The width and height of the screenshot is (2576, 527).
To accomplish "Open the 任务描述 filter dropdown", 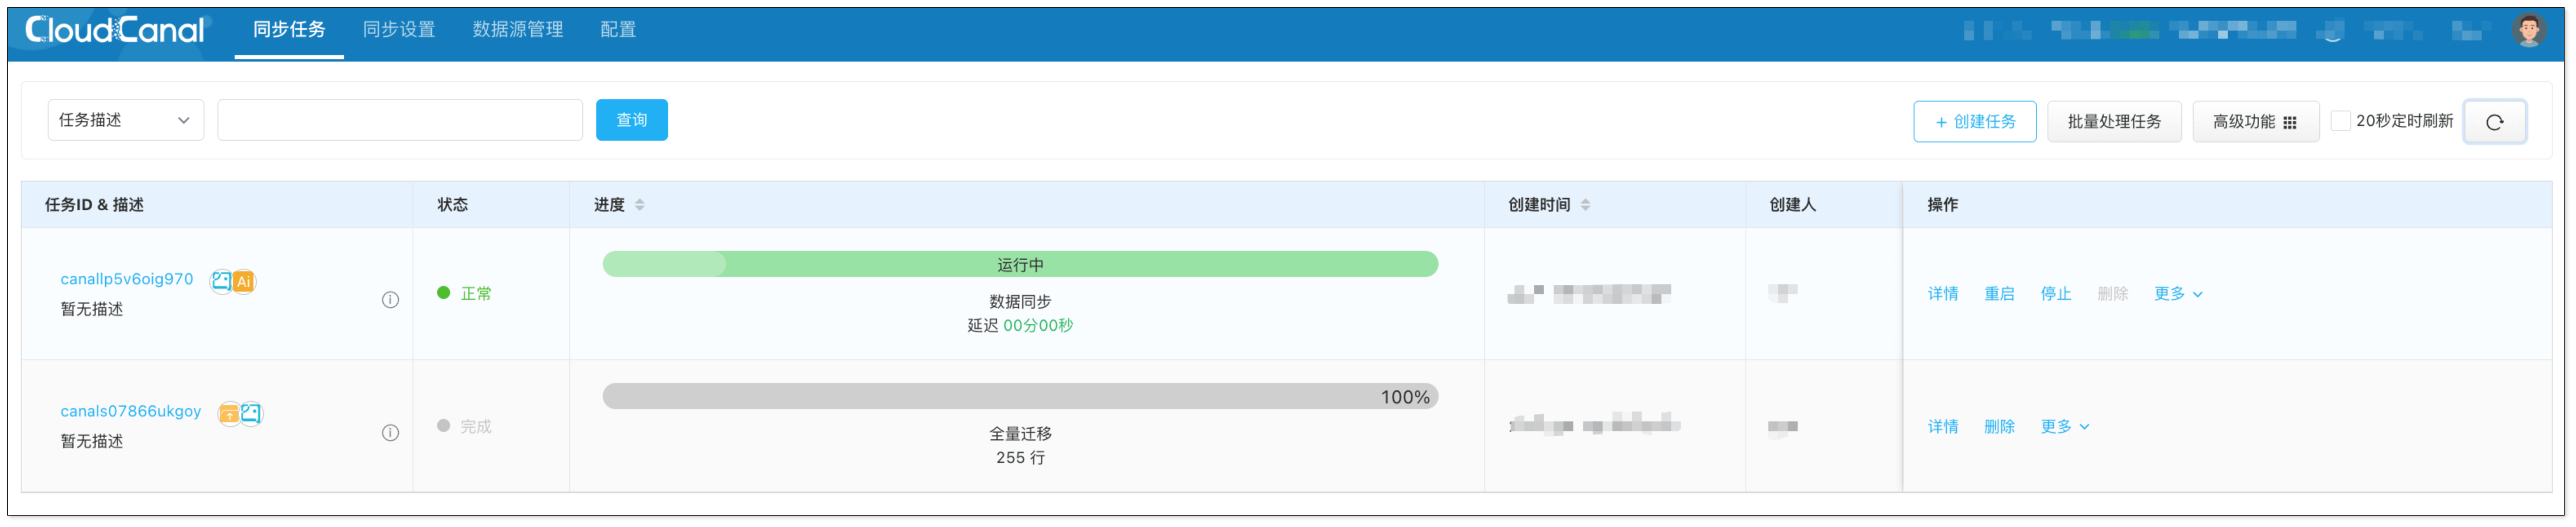I will 125,120.
